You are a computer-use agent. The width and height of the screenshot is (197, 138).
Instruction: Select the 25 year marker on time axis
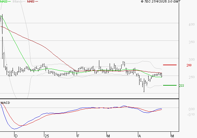(x=47, y=136)
